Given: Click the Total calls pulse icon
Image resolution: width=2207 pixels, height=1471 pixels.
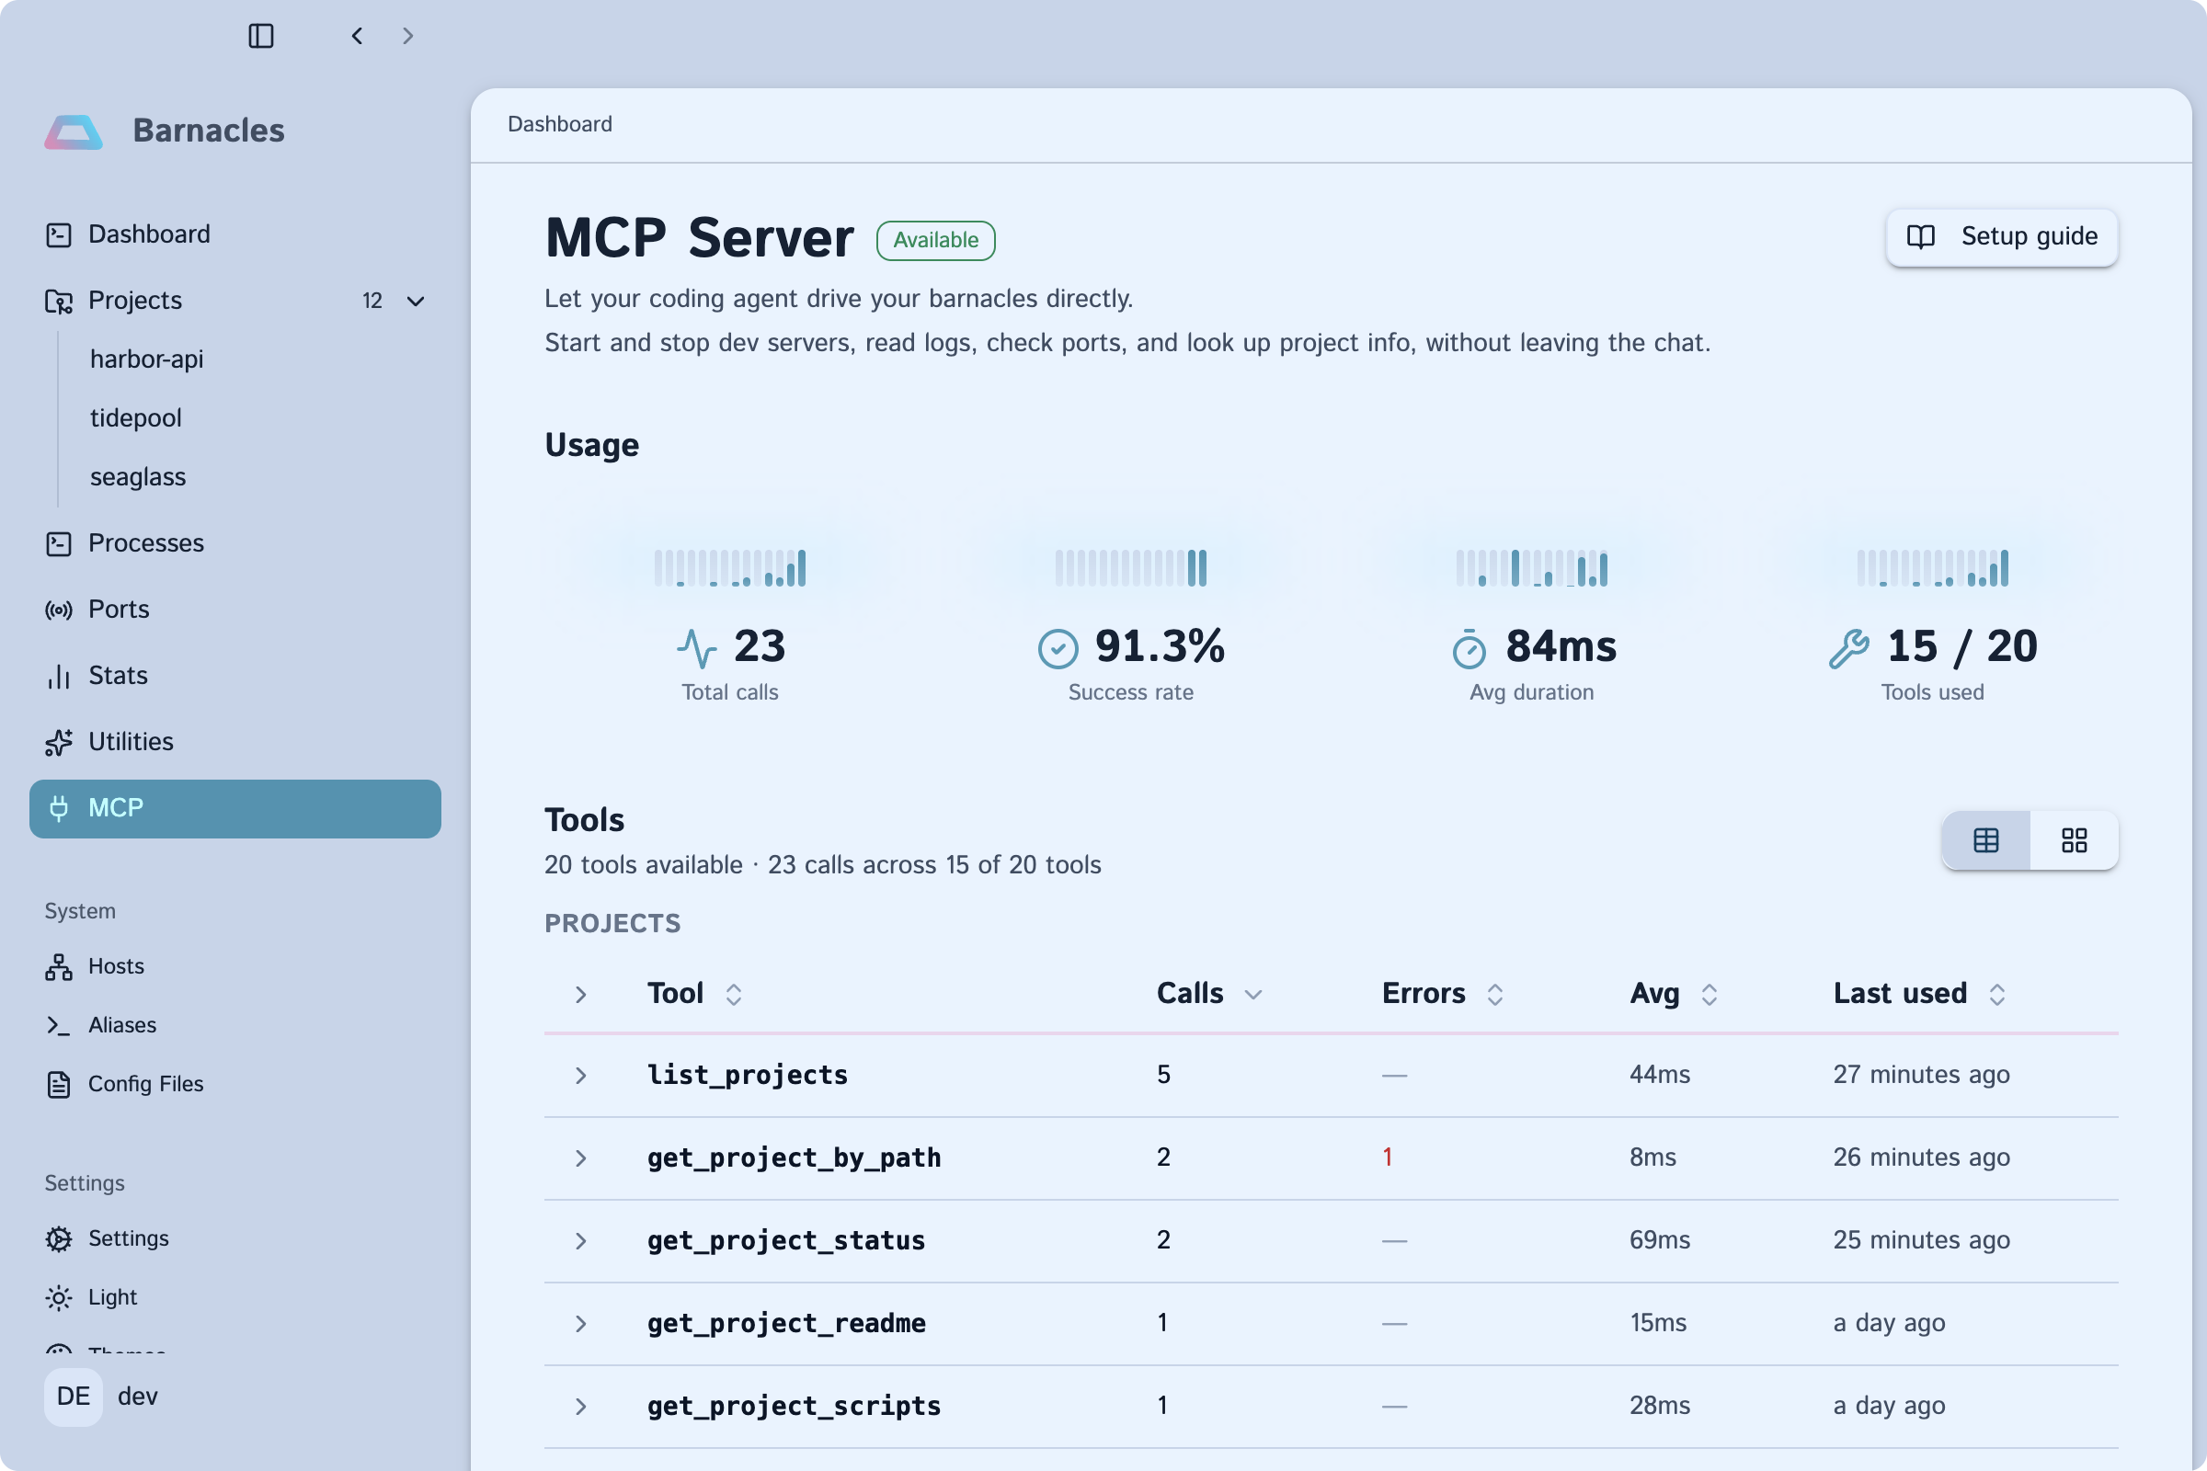Looking at the screenshot, I should (696, 648).
